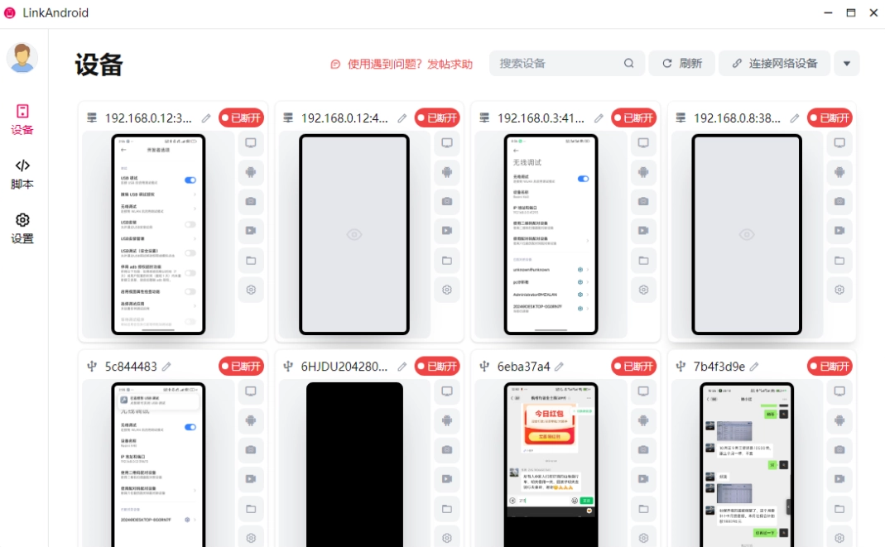This screenshot has width=885, height=547.
Task: Edit the name of device 5c844483
Action: coord(166,367)
